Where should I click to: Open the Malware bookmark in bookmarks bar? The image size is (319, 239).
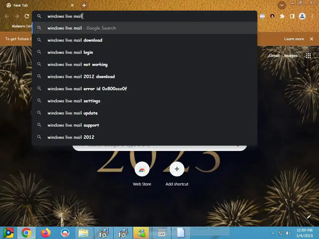[x=19, y=26]
